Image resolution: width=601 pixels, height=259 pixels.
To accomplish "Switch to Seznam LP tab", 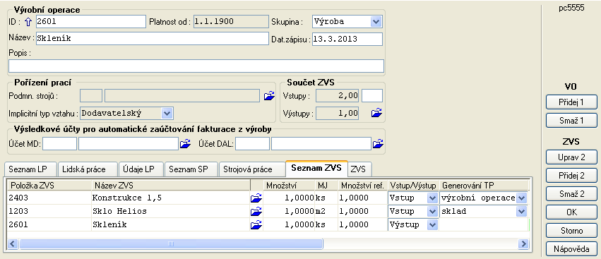I will 30,169.
